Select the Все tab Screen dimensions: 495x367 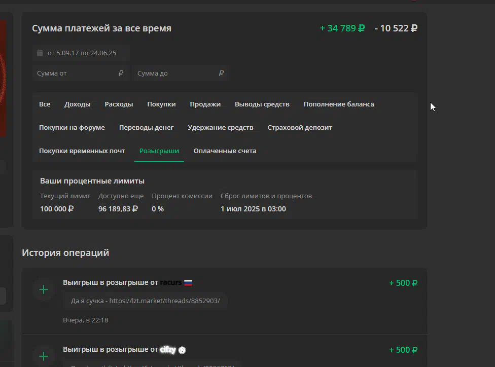tap(45, 104)
